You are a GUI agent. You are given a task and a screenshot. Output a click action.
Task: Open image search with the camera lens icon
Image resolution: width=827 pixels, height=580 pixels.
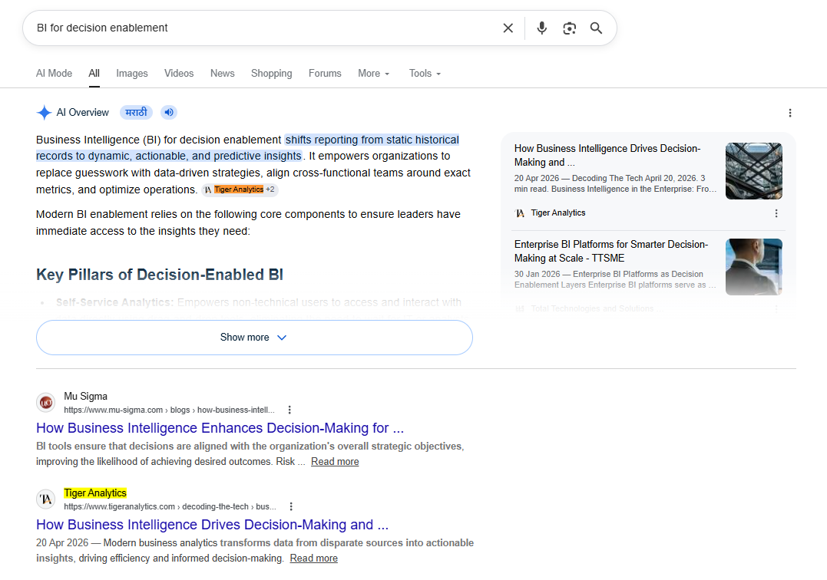point(569,28)
